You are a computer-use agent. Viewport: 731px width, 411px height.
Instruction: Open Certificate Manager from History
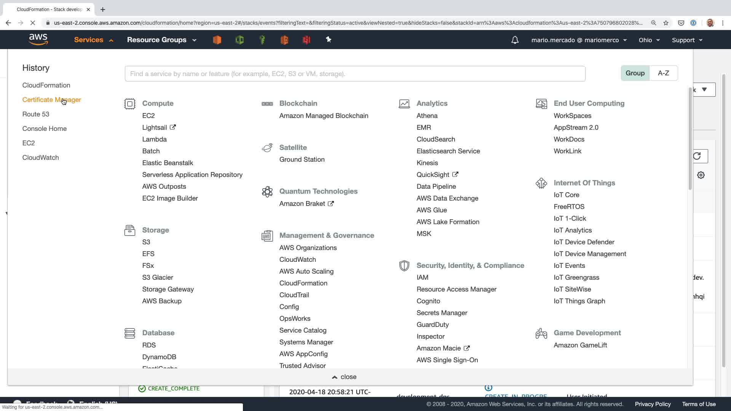pyautogui.click(x=51, y=100)
